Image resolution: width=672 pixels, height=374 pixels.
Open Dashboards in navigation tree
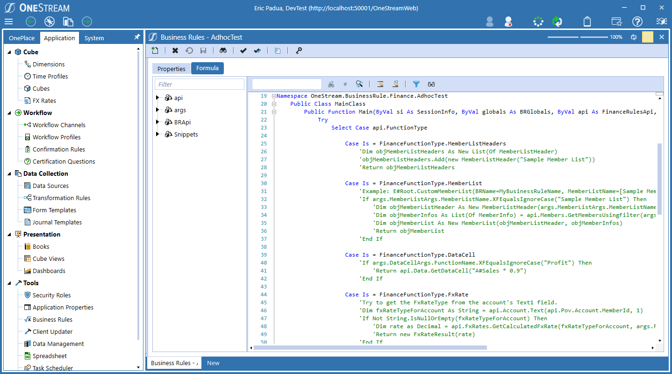click(x=49, y=271)
